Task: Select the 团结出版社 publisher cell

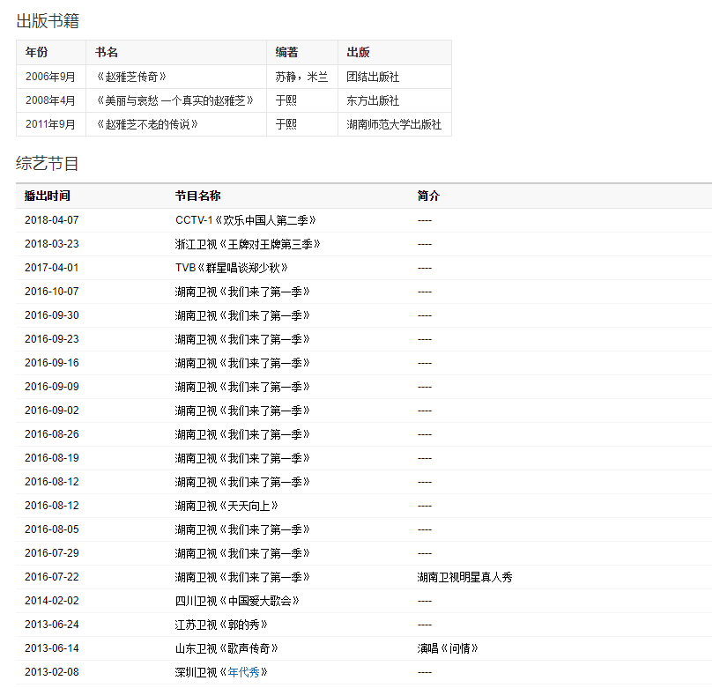Action: (x=373, y=77)
